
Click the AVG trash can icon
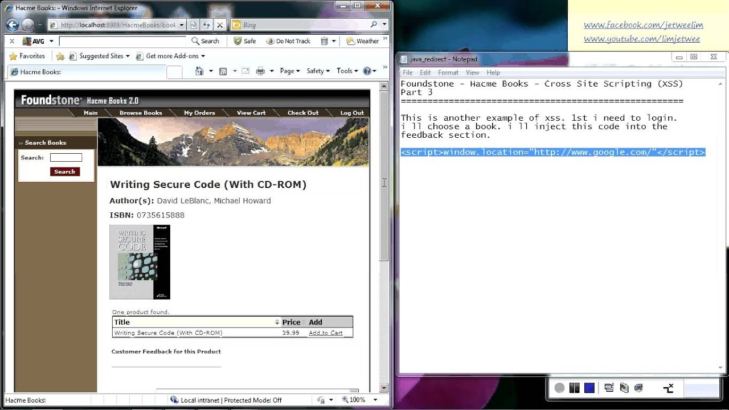point(324,41)
